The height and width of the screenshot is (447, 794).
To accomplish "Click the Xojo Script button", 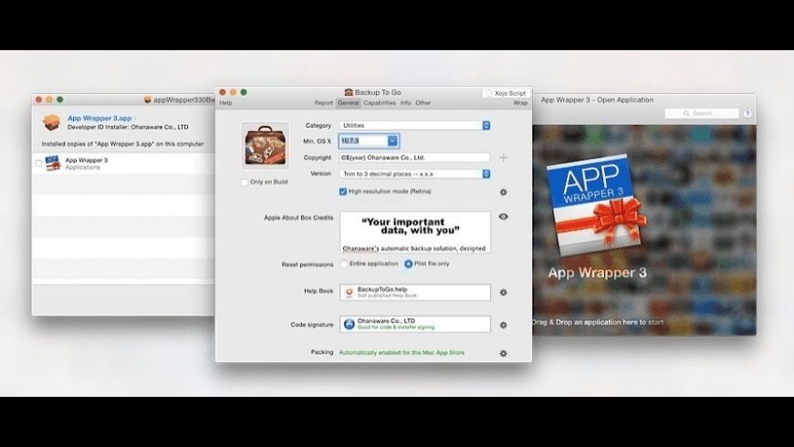I will pyautogui.click(x=506, y=93).
